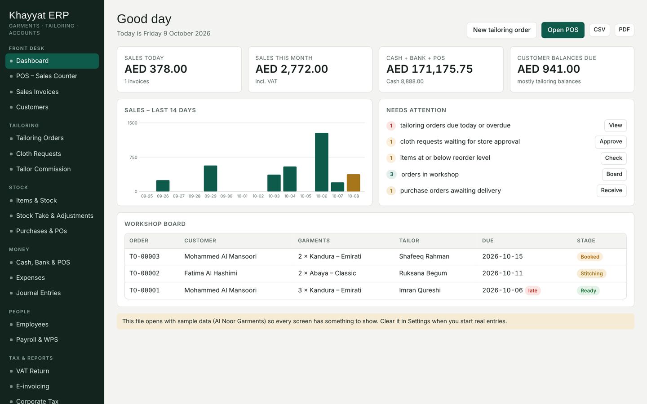Click the Open POS button
The width and height of the screenshot is (647, 404).
point(563,30)
